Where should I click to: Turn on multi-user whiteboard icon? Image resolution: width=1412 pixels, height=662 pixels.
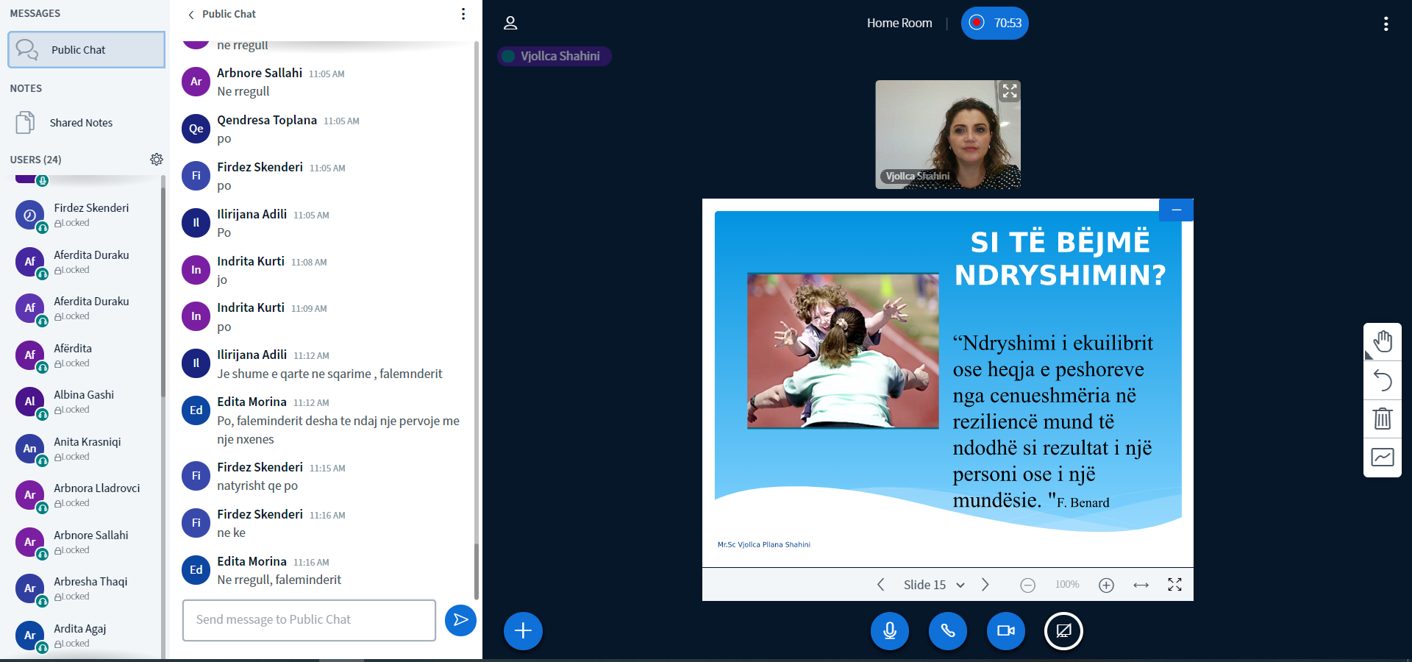coord(1383,458)
